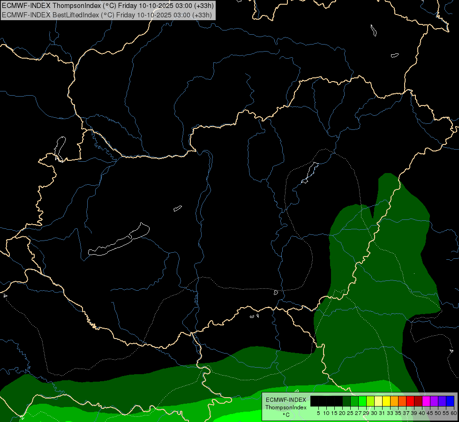Click the red 37–39 legend swatch
Screen dimensions: 459x422
[x=410, y=401]
